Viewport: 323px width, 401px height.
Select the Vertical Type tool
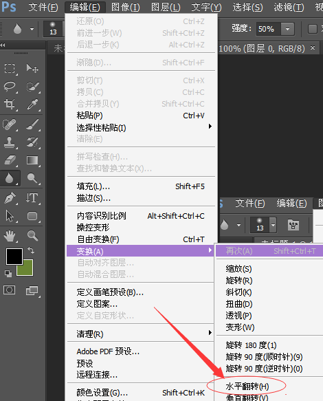coord(32,198)
